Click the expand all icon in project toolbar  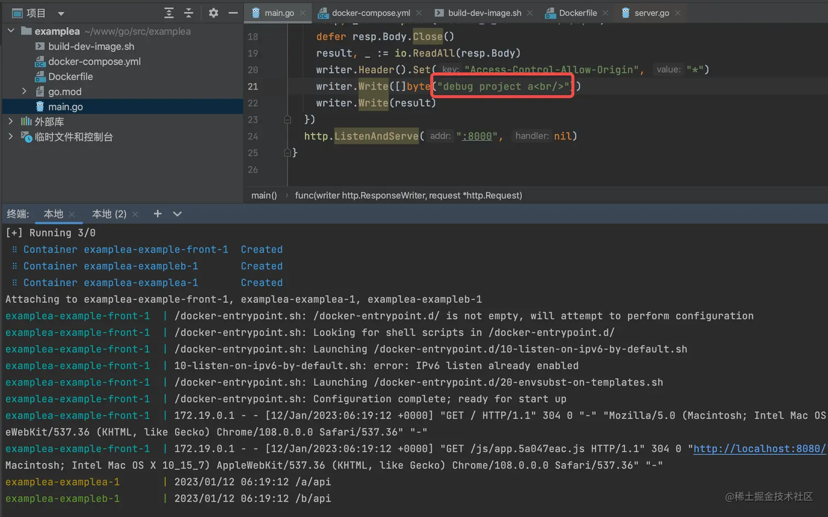169,13
